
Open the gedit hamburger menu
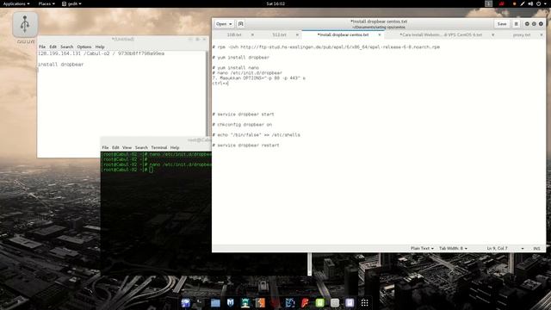517,24
